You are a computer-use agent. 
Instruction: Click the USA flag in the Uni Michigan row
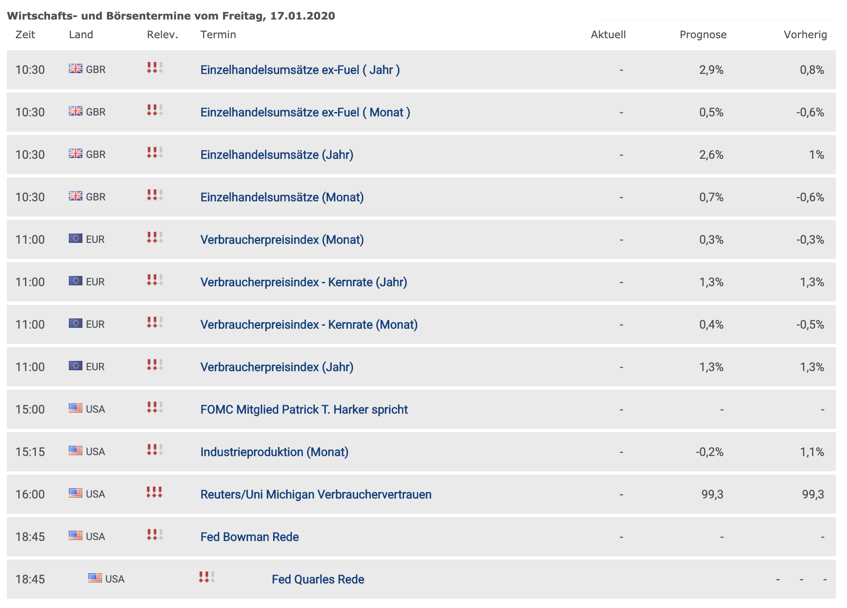[76, 493]
